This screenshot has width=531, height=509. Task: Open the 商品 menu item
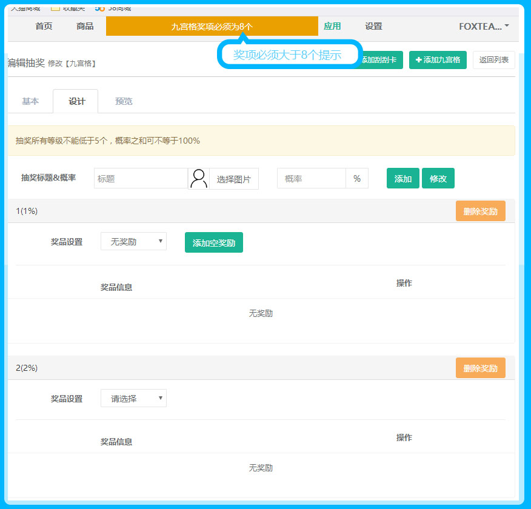click(x=85, y=26)
